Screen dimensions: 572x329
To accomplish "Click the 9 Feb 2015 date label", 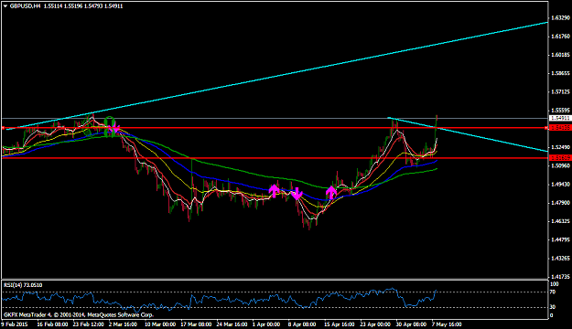I will (x=15, y=324).
